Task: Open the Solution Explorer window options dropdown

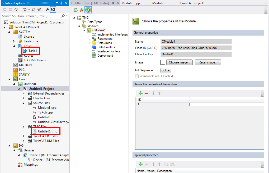Action: [x=57, y=3]
